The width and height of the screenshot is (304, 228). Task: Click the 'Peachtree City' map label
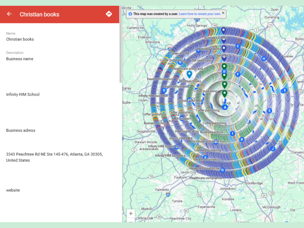click(180, 219)
